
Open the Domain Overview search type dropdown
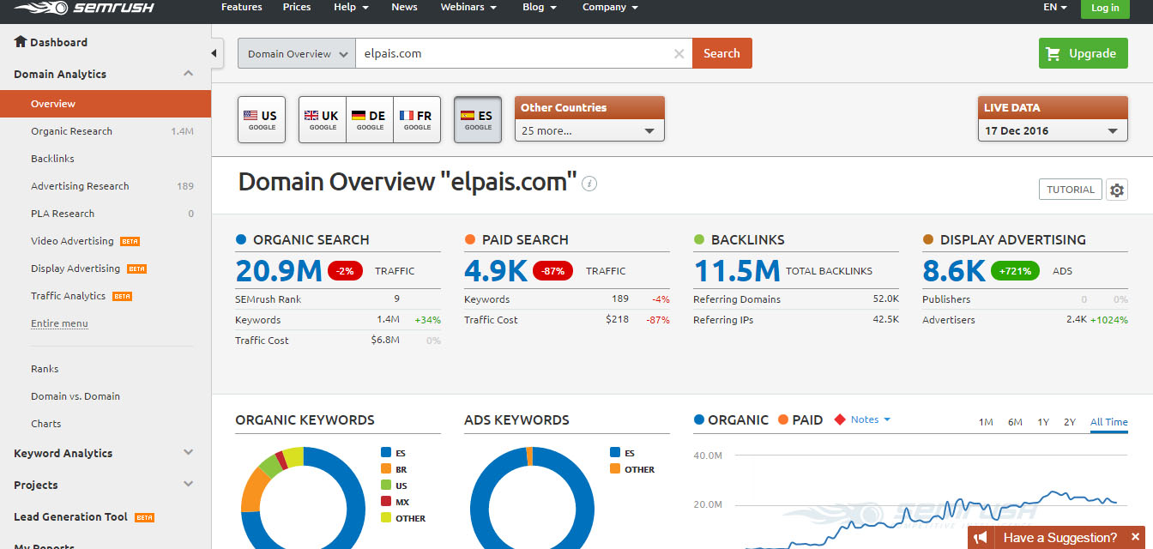297,53
